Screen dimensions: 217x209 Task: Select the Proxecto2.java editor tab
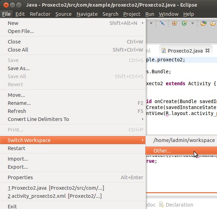point(185,51)
